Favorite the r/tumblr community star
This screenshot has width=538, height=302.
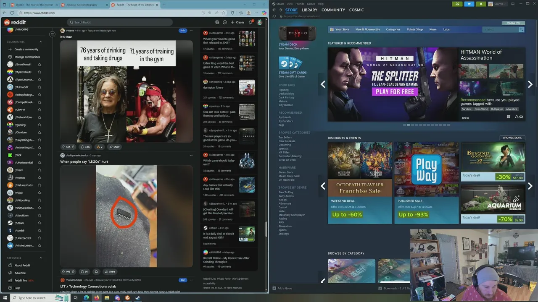(x=40, y=230)
